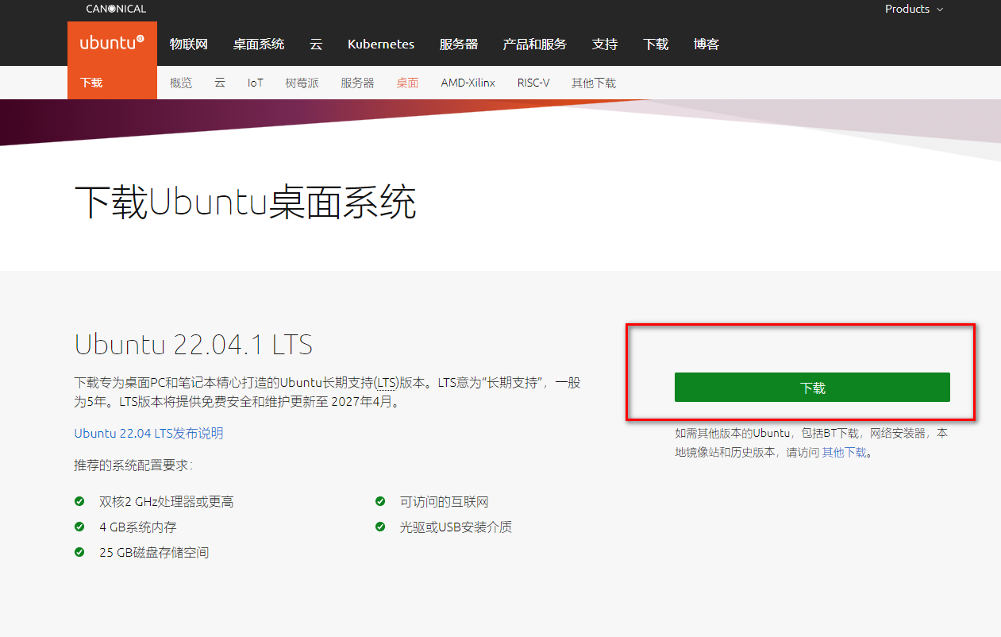1001x637 pixels.
Task: Open the Kubernetes navigation item
Action: [x=381, y=44]
